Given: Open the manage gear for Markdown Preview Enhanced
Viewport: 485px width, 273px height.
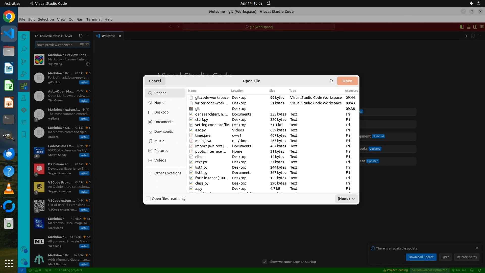Looking at the screenshot, I should tap(88, 64).
